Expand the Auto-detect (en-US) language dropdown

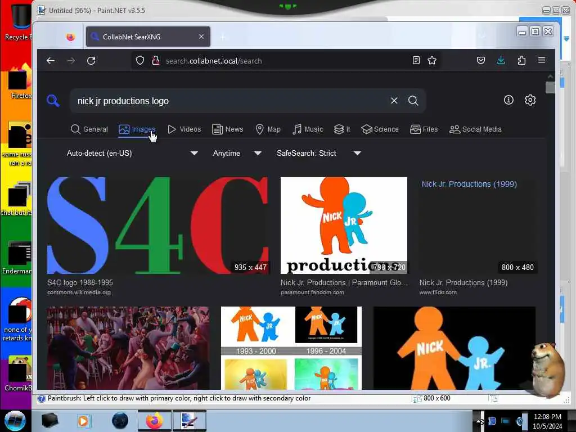click(132, 153)
